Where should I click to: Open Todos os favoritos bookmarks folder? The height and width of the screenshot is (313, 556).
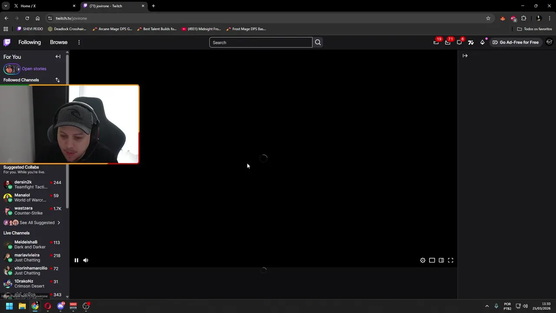pos(534,29)
